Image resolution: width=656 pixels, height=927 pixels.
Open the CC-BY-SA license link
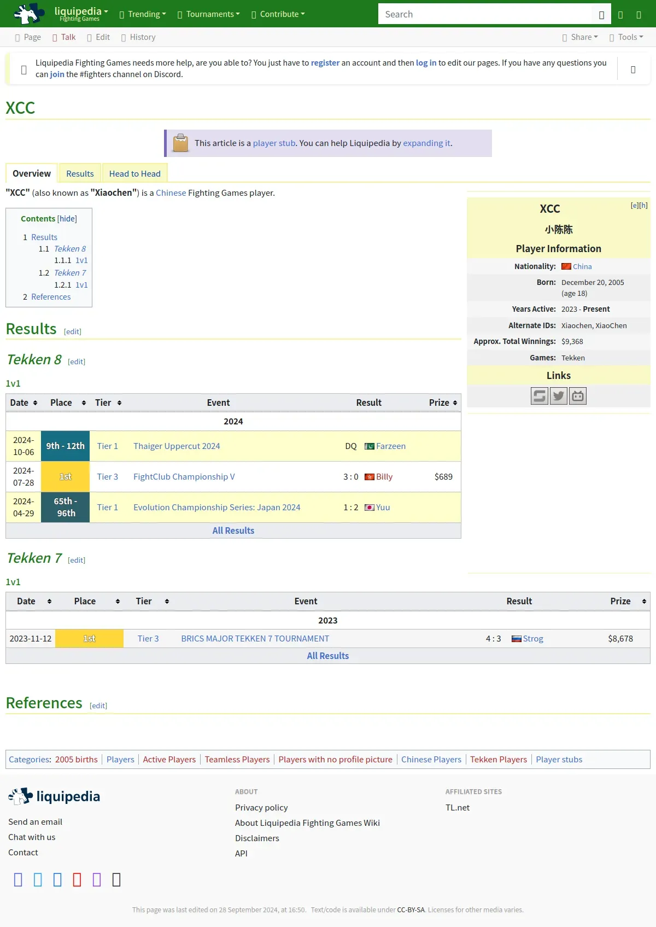click(411, 910)
